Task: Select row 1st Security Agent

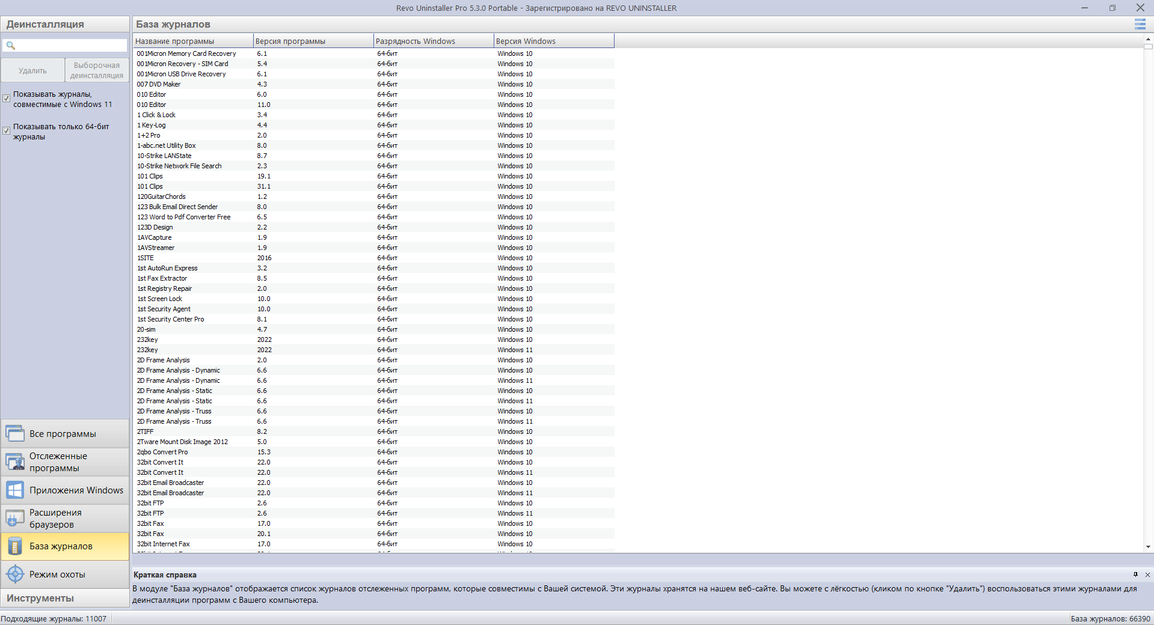Action: coord(373,309)
